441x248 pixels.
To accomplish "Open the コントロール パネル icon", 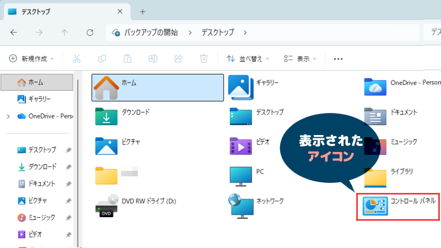I will pos(398,206).
